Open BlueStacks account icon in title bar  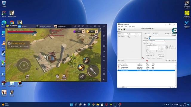(x=79, y=26)
